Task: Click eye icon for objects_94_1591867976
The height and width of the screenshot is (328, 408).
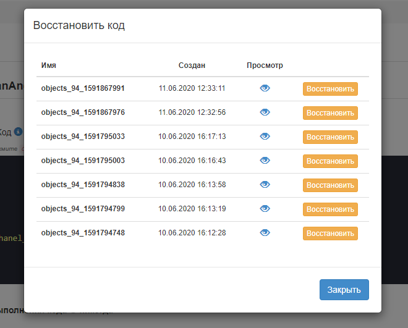Action: point(265,112)
